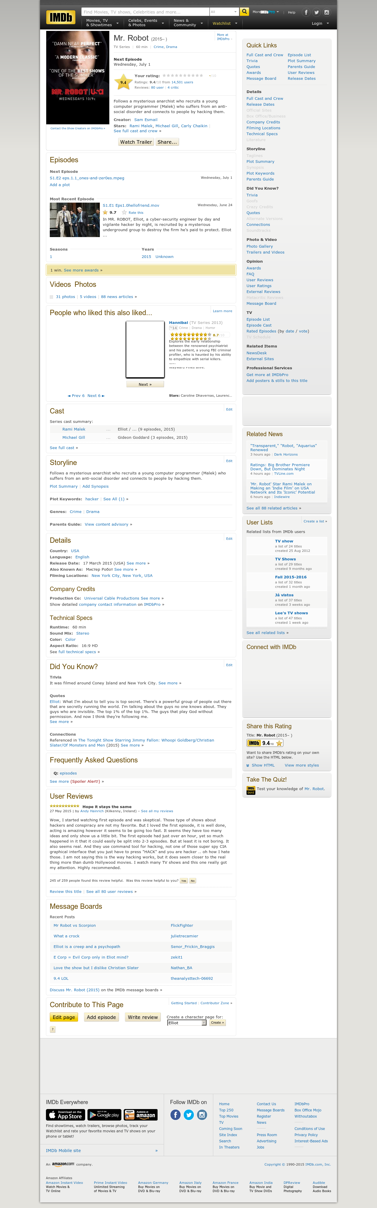Open the Twitter icon in the top header
This screenshot has height=1208, width=377.
click(x=317, y=12)
